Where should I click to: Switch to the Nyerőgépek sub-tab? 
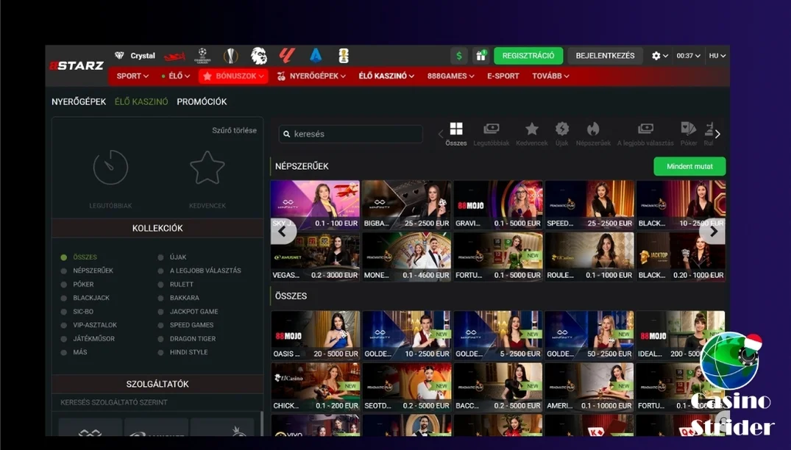pyautogui.click(x=79, y=101)
